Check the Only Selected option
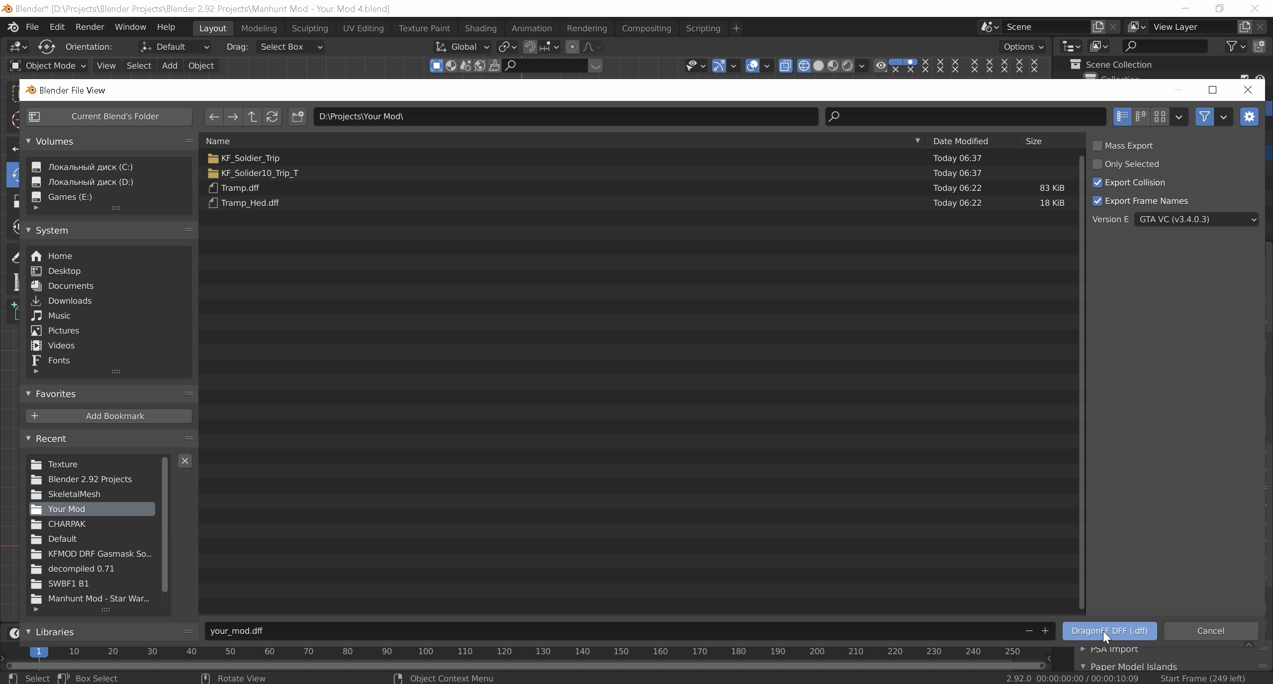Image resolution: width=1273 pixels, height=684 pixels. pos(1097,164)
